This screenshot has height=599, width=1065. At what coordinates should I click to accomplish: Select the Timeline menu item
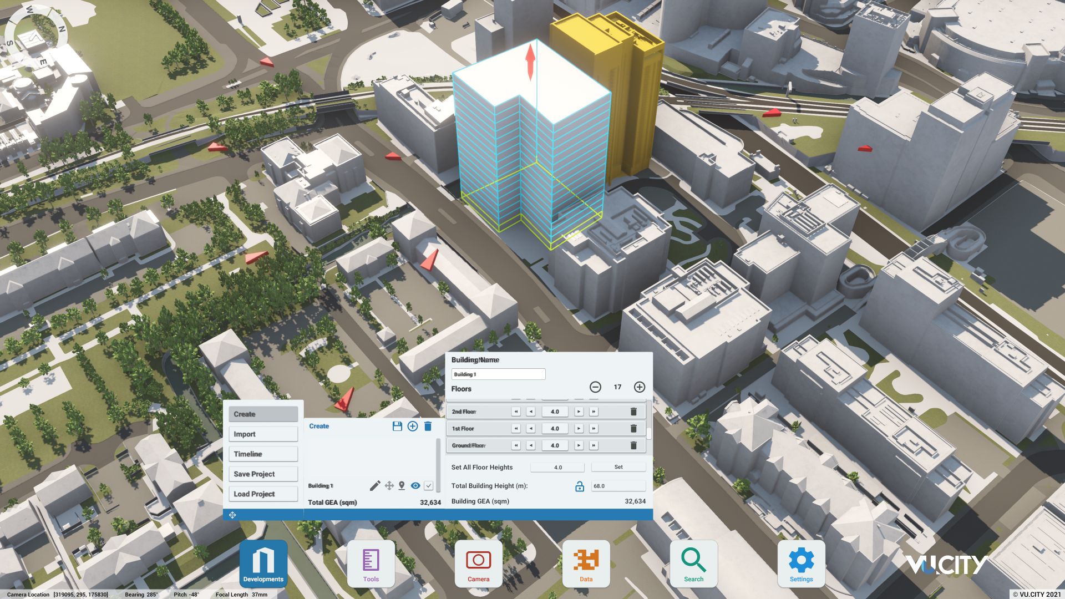click(263, 454)
